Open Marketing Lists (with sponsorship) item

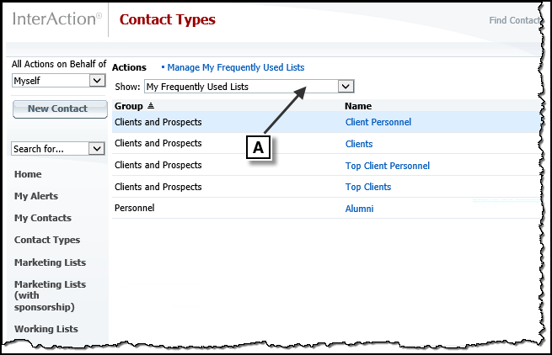(50, 295)
